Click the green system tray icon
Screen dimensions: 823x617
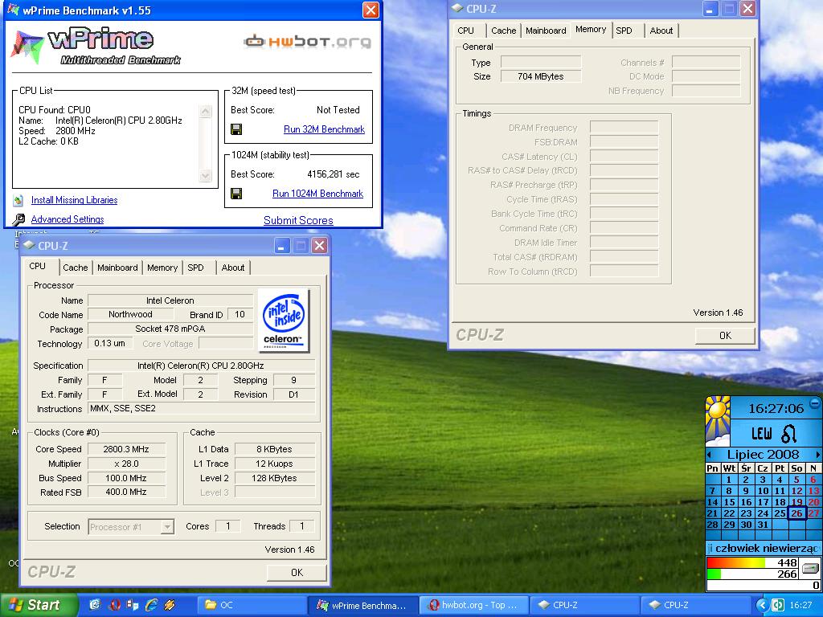tap(778, 605)
